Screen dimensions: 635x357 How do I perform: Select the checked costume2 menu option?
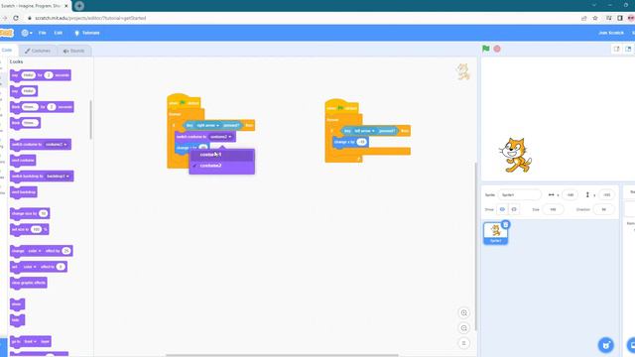pos(221,166)
